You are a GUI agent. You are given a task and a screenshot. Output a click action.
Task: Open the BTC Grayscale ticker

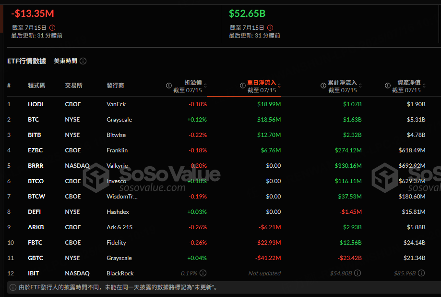pos(33,120)
